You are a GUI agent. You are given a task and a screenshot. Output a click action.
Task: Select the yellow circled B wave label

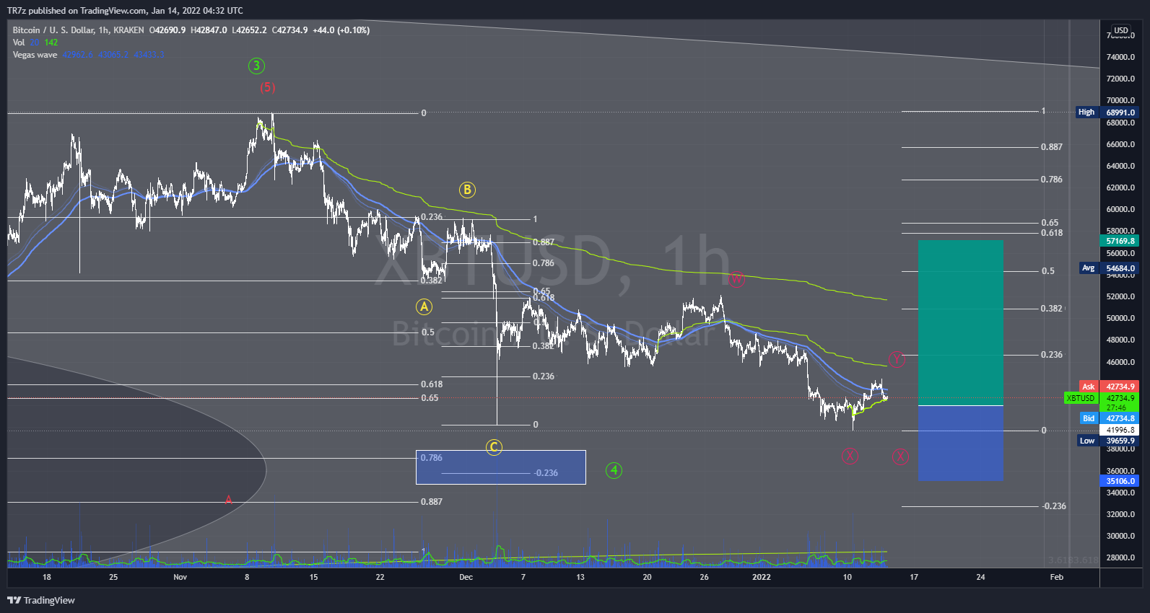coord(467,190)
